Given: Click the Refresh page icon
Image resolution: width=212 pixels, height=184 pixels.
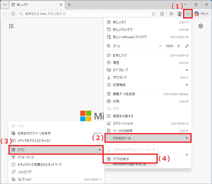Looking at the screenshot, I should coord(13,14).
